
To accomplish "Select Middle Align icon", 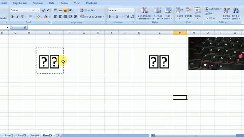I will tap(60, 10).
